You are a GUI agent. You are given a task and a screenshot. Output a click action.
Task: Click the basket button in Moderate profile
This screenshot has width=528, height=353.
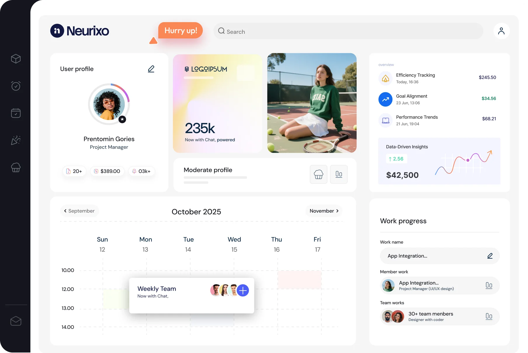coord(318,174)
